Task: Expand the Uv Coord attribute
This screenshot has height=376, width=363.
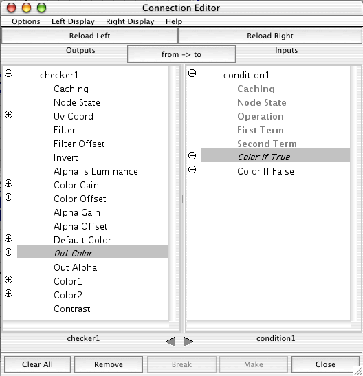Action: (x=9, y=114)
